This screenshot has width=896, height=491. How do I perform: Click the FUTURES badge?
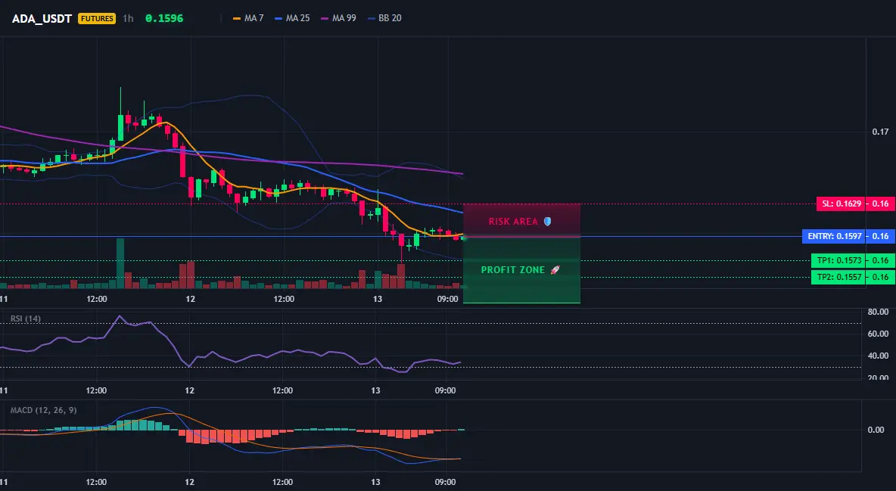[97, 18]
